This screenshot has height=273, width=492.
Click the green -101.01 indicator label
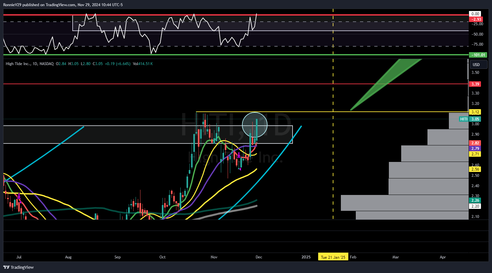coord(478,55)
